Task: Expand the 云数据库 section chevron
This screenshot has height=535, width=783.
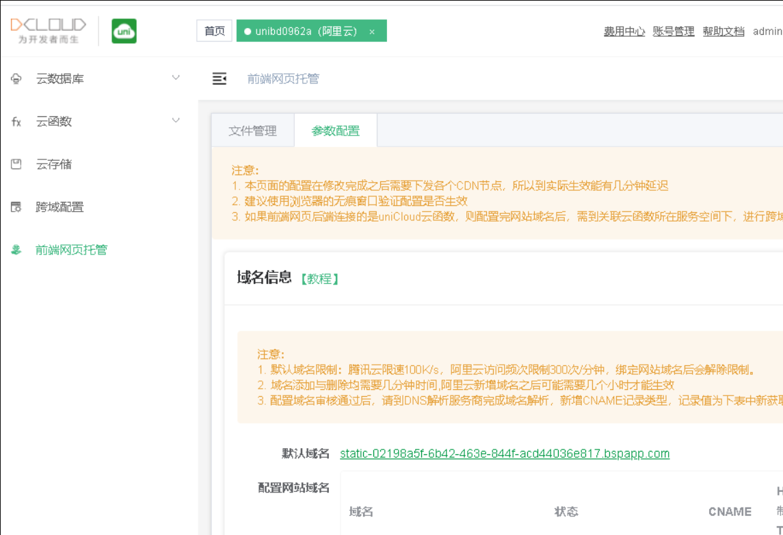Action: 175,78
